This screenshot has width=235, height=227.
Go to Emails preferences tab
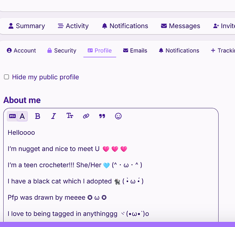tap(135, 50)
